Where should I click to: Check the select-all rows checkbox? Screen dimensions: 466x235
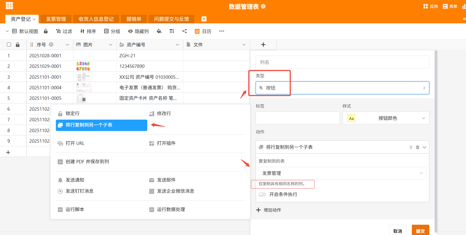click(9, 45)
